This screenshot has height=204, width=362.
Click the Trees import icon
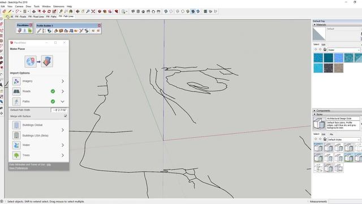click(16, 155)
